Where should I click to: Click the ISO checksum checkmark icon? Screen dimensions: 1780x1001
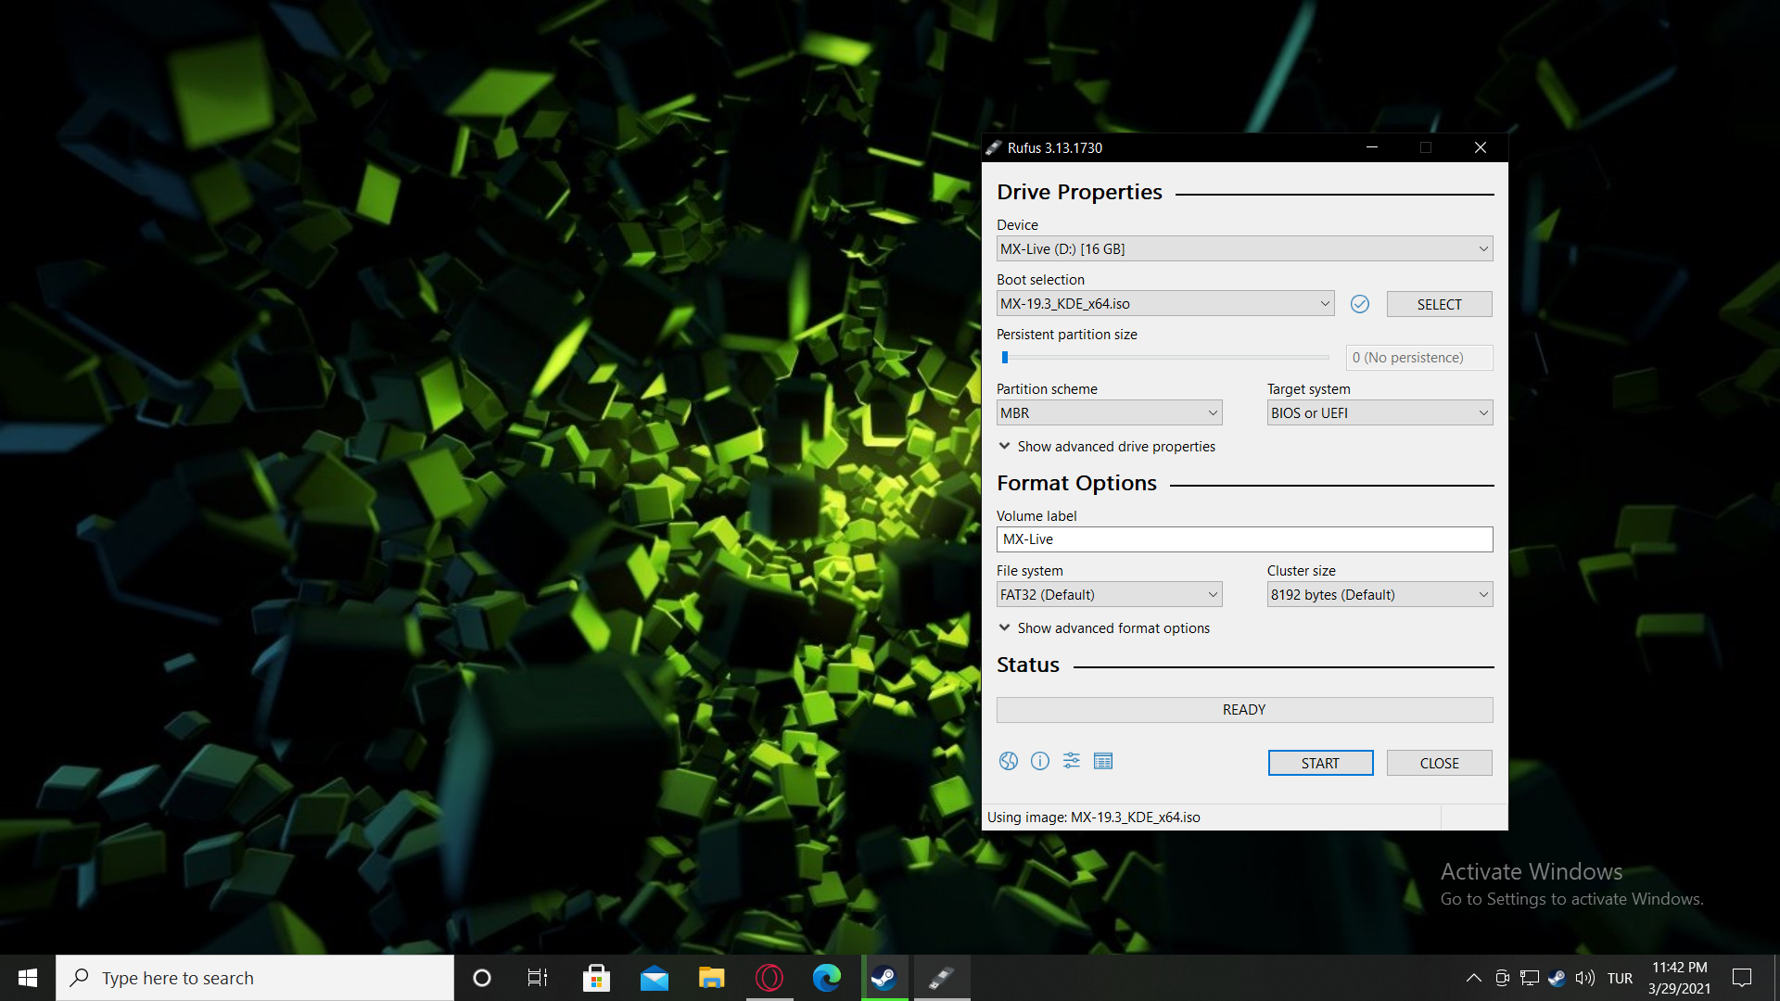1360,304
